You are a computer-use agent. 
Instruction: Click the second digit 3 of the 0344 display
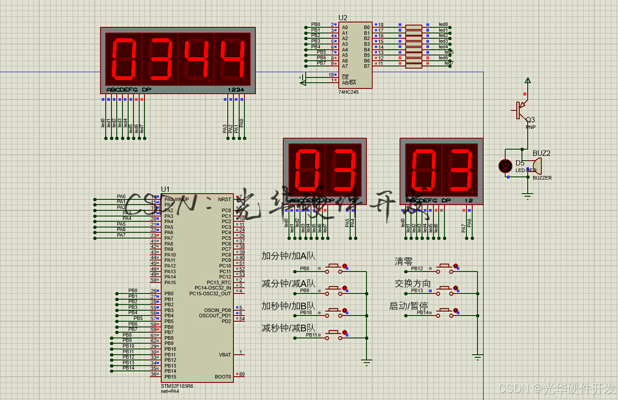click(x=161, y=59)
